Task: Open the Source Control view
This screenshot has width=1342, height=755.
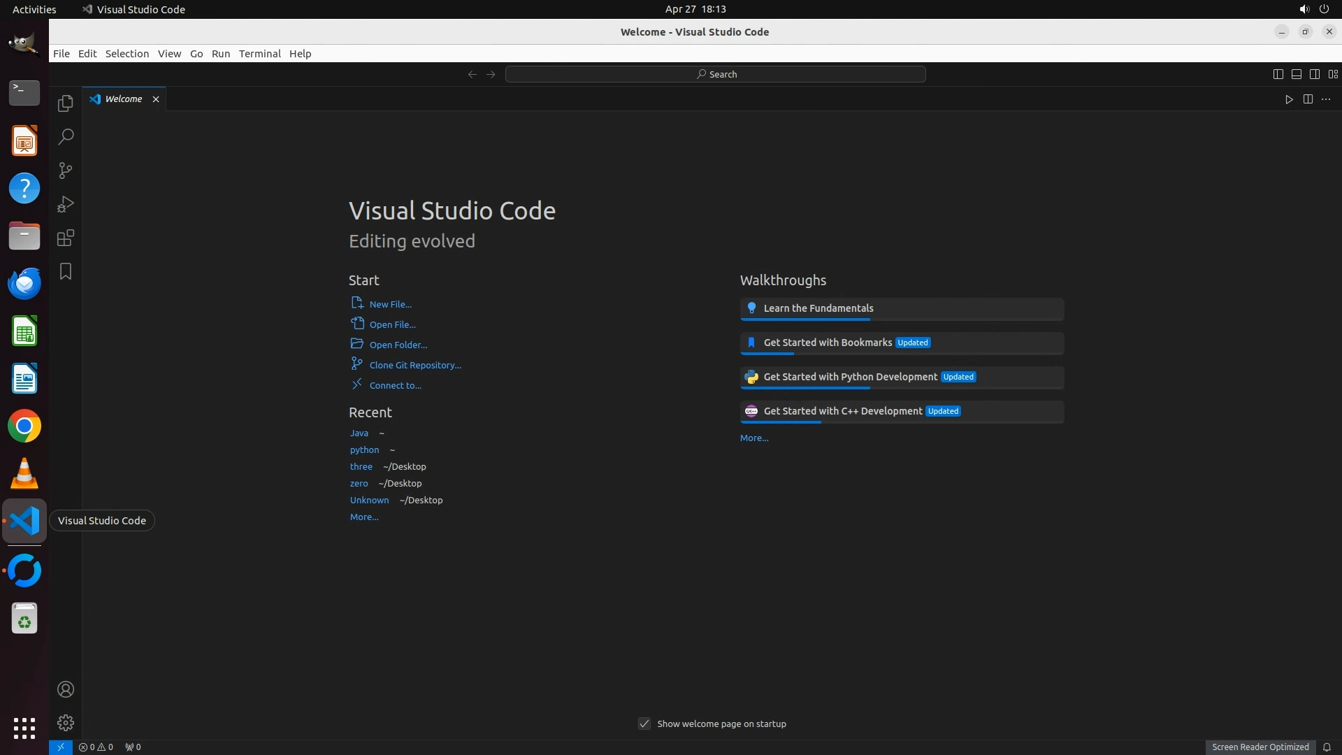Action: pyautogui.click(x=66, y=171)
